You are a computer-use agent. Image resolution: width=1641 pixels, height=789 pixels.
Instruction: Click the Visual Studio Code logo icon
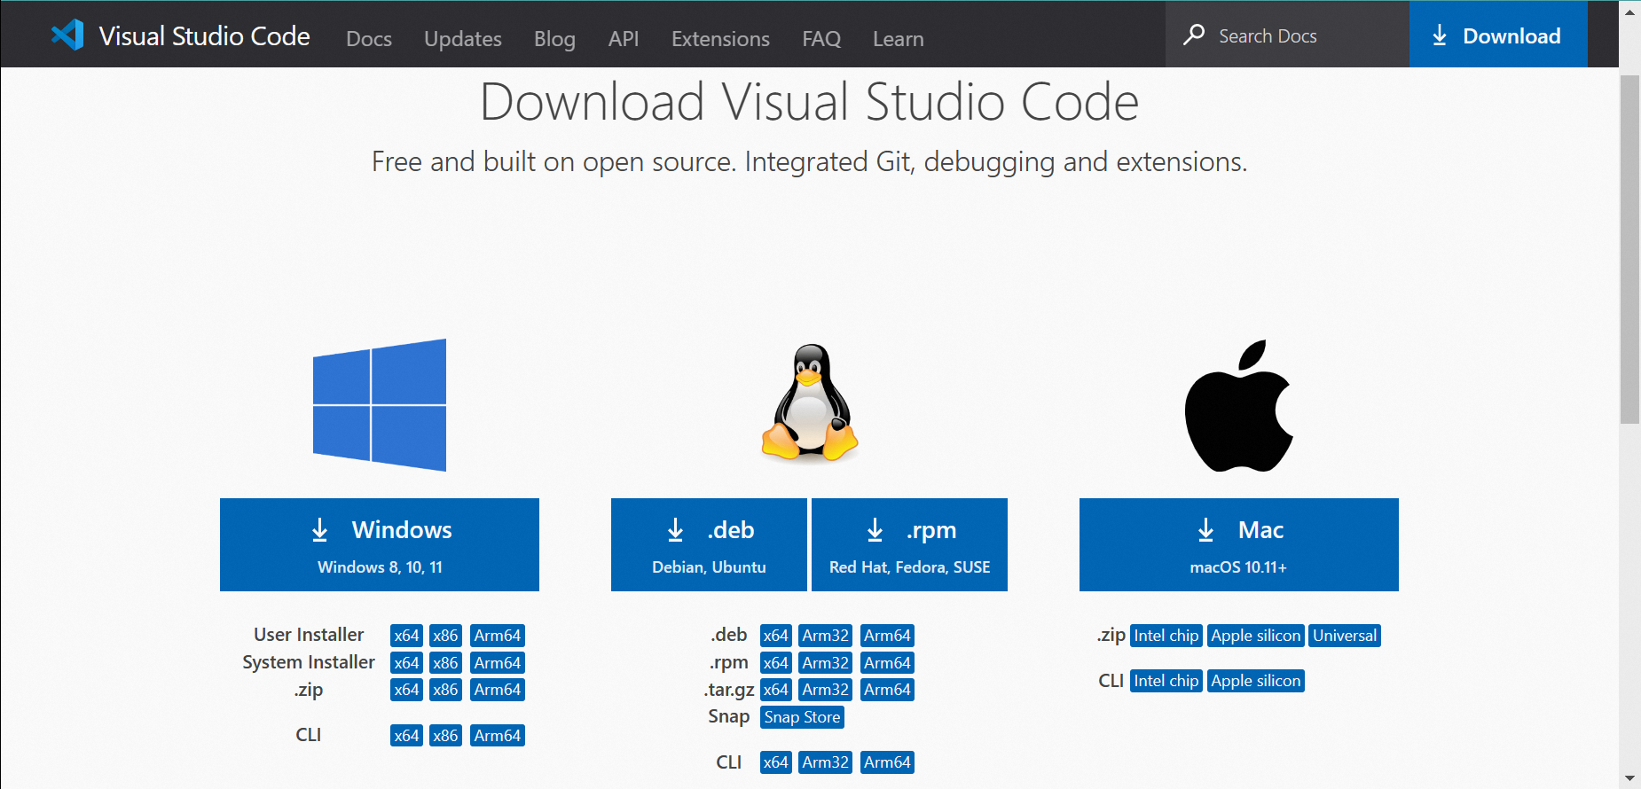point(67,35)
